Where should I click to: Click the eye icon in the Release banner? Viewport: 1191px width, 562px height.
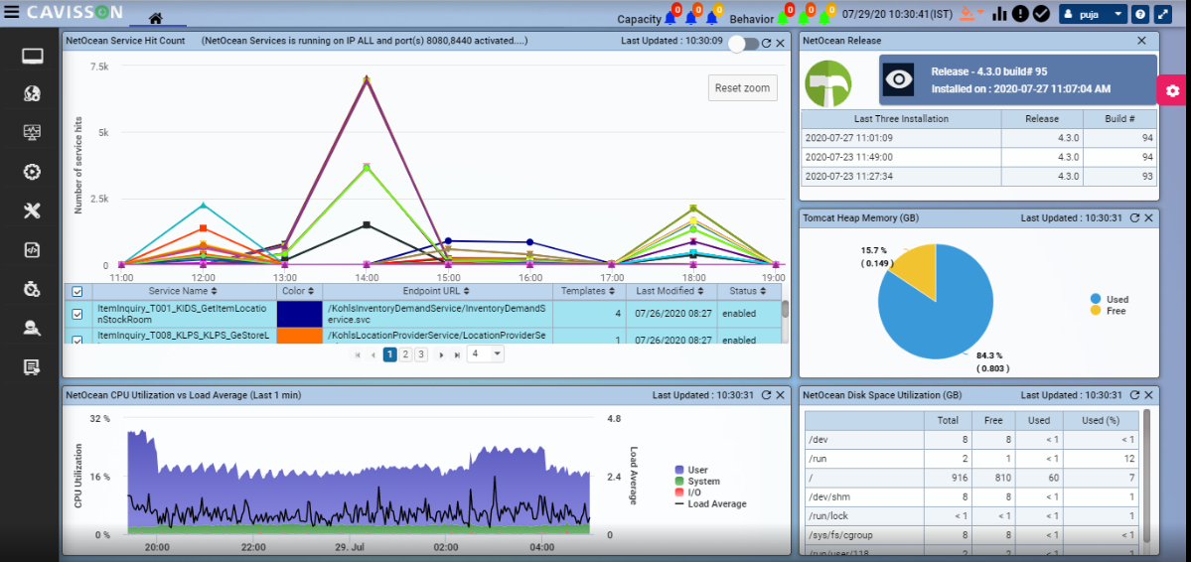899,79
